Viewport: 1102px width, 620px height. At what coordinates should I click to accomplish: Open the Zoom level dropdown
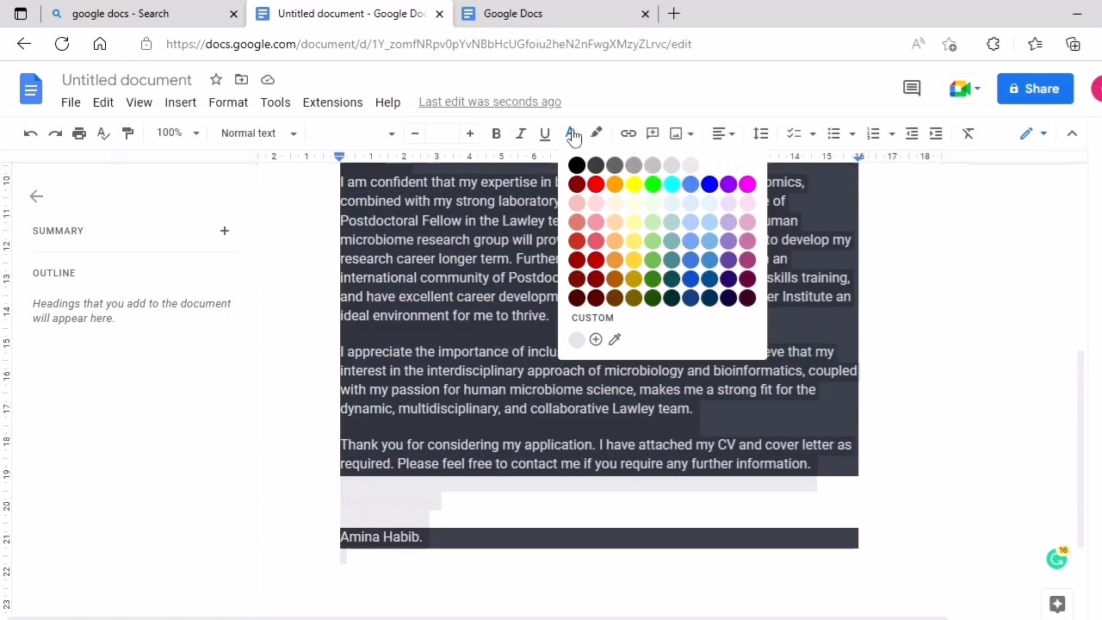pyautogui.click(x=177, y=133)
